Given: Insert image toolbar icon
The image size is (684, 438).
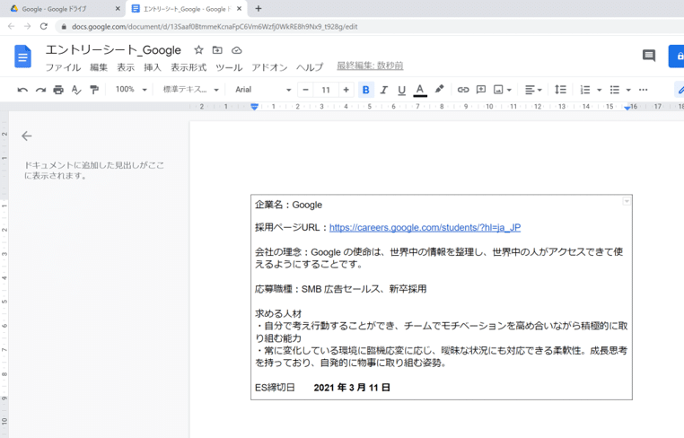Looking at the screenshot, I should click(x=498, y=90).
